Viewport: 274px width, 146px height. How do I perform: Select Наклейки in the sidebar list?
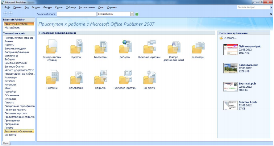click(x=10, y=92)
